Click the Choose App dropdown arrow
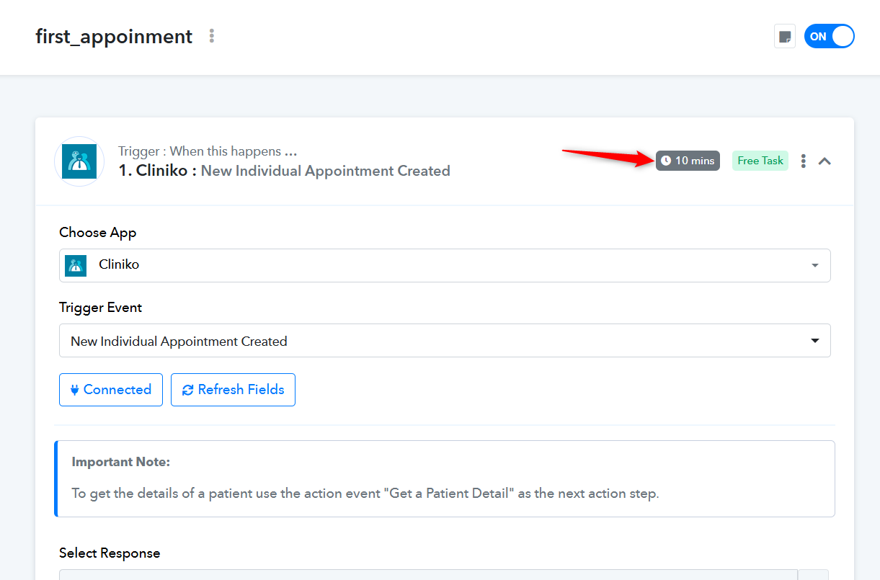 (815, 265)
